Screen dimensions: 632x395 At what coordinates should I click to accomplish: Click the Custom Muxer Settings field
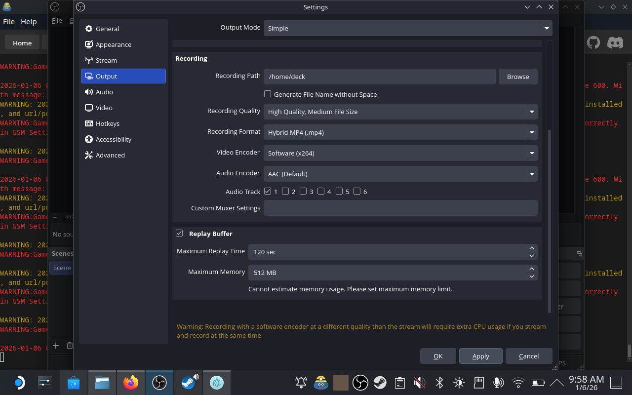[x=400, y=208]
